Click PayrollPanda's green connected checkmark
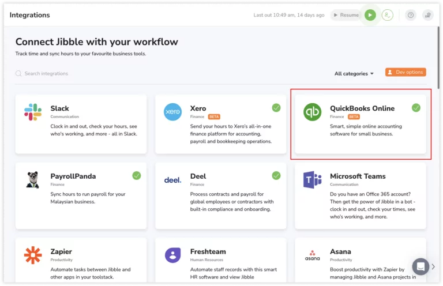443x286 pixels. pos(137,176)
